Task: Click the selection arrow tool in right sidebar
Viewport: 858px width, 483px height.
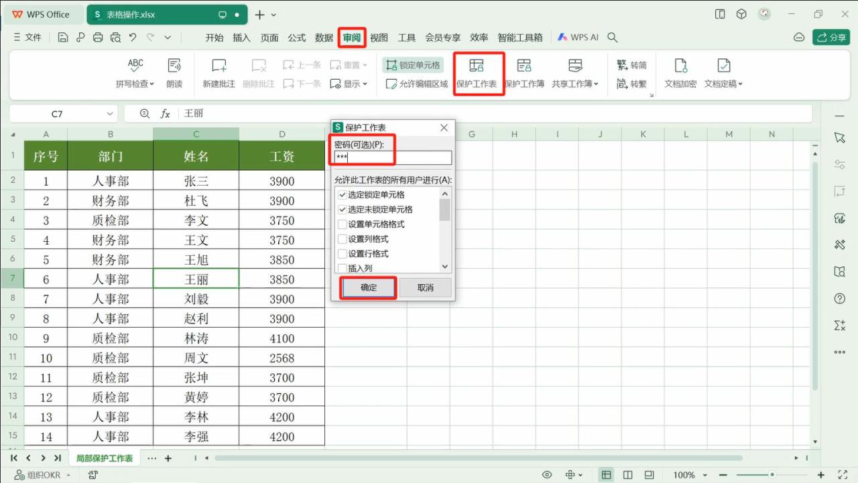Action: [x=839, y=137]
